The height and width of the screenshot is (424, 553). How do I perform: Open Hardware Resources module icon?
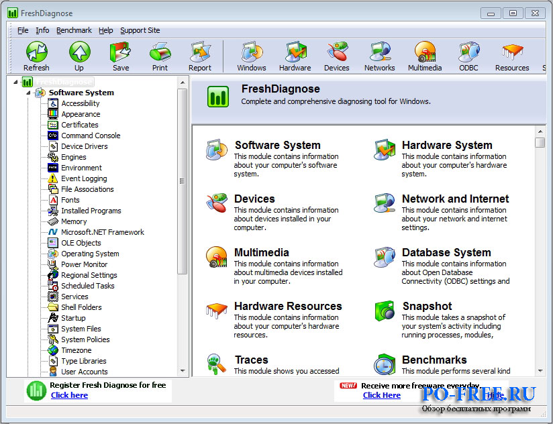[217, 311]
